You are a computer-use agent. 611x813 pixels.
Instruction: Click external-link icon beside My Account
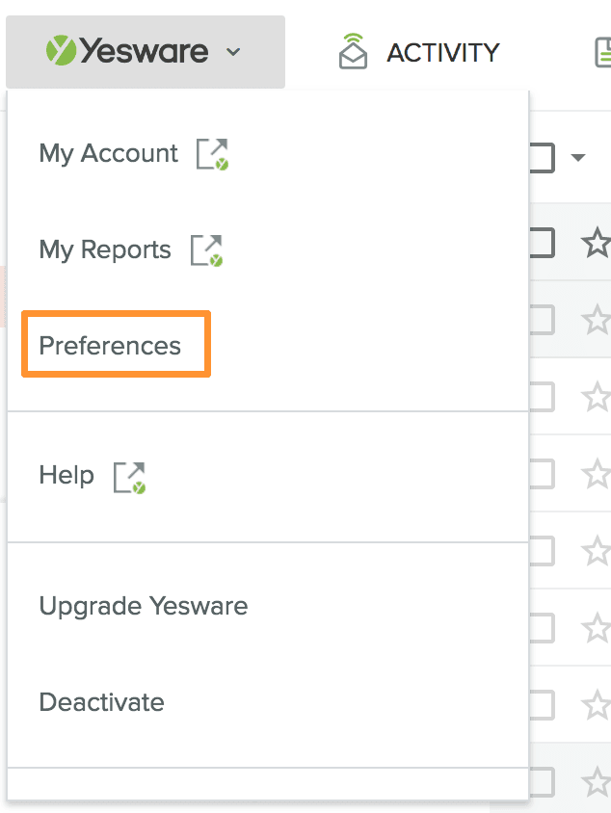coord(213,154)
